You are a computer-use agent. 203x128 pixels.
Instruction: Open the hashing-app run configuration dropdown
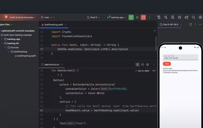[116, 18]
